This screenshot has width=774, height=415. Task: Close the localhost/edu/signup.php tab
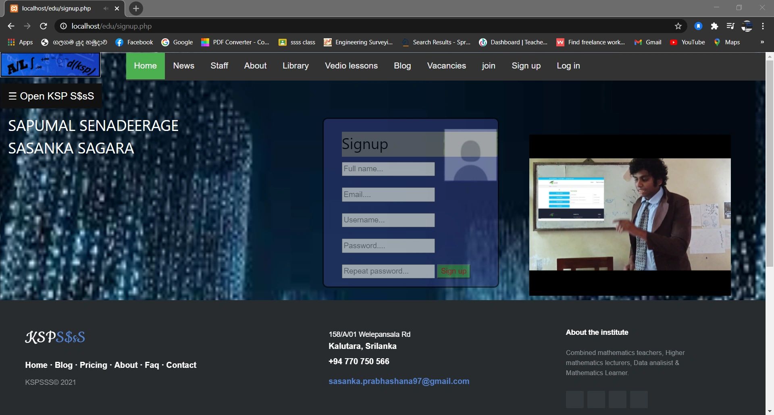point(117,8)
